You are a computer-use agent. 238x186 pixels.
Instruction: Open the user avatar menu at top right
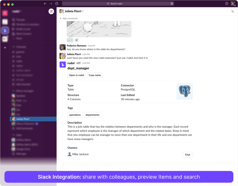pyautogui.click(x=233, y=4)
